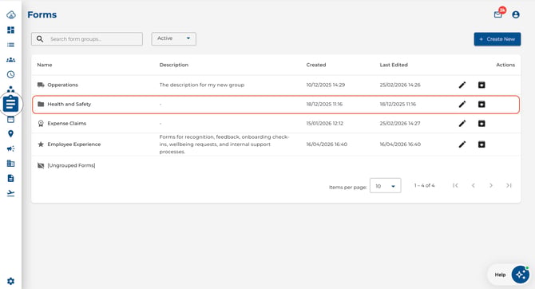Focus the Search form groups field
The height and width of the screenshot is (289, 535).
87,39
